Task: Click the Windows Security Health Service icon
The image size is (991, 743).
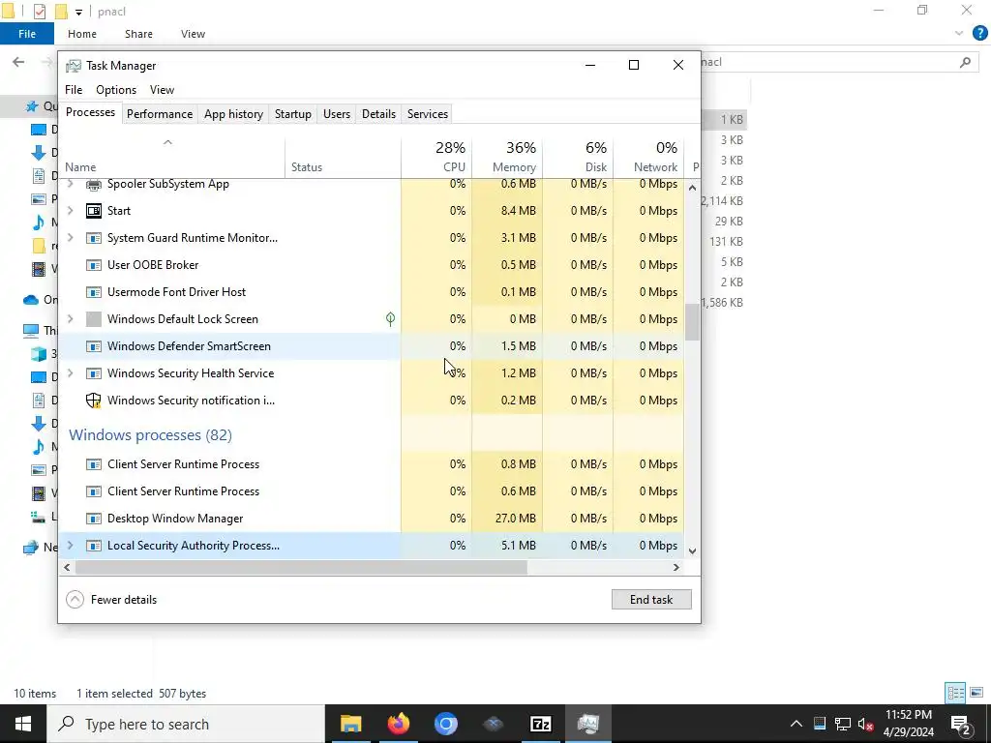Action: click(x=94, y=373)
